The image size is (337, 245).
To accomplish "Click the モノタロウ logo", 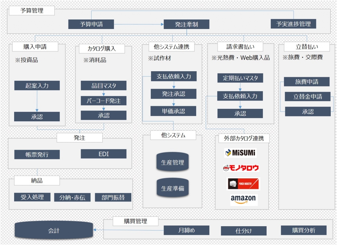I will pyautogui.click(x=241, y=168).
